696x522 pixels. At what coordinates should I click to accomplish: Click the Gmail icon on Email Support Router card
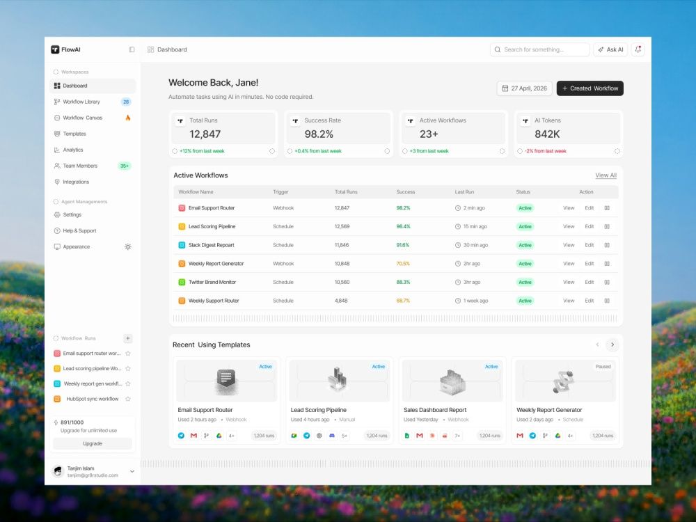click(193, 436)
